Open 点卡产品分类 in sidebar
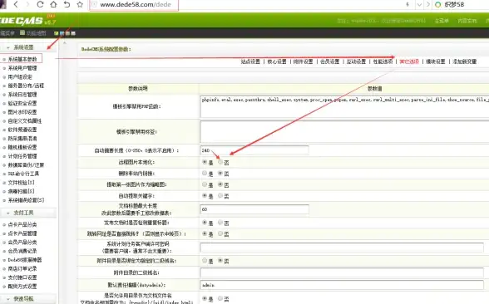 point(22,224)
